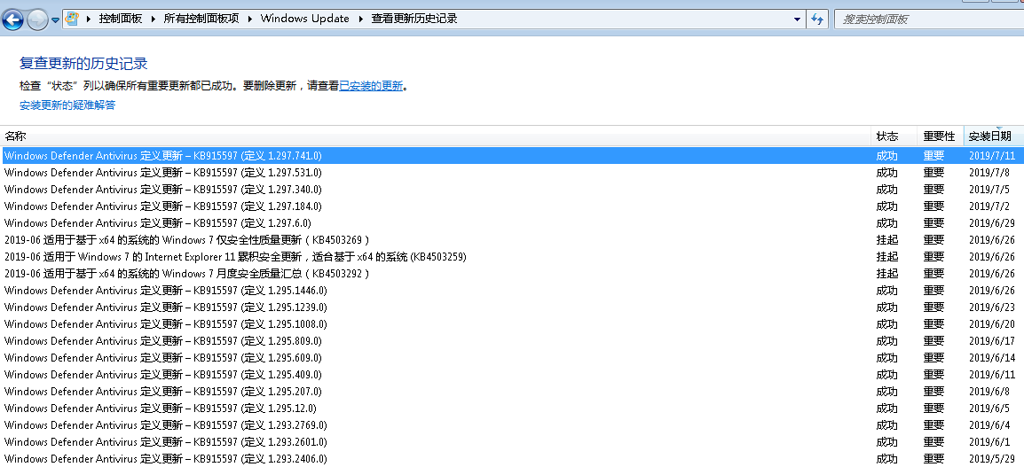Click 重要 importance in the 2019/7/5 row
This screenshot has height=467, width=1024.
click(x=933, y=190)
